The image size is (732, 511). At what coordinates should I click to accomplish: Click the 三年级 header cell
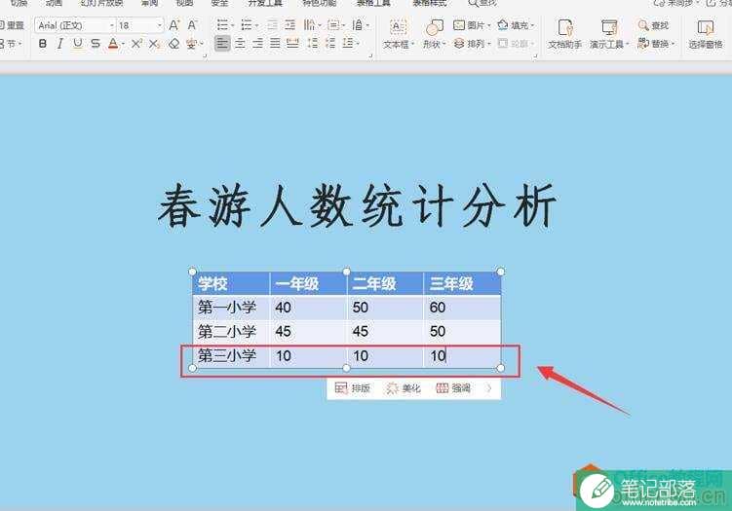tap(462, 283)
